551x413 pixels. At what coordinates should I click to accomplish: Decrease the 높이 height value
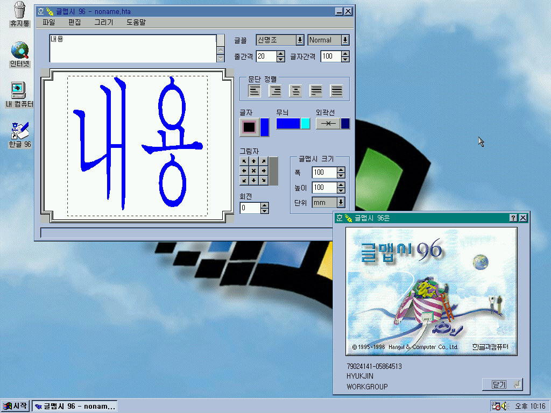pyautogui.click(x=341, y=190)
